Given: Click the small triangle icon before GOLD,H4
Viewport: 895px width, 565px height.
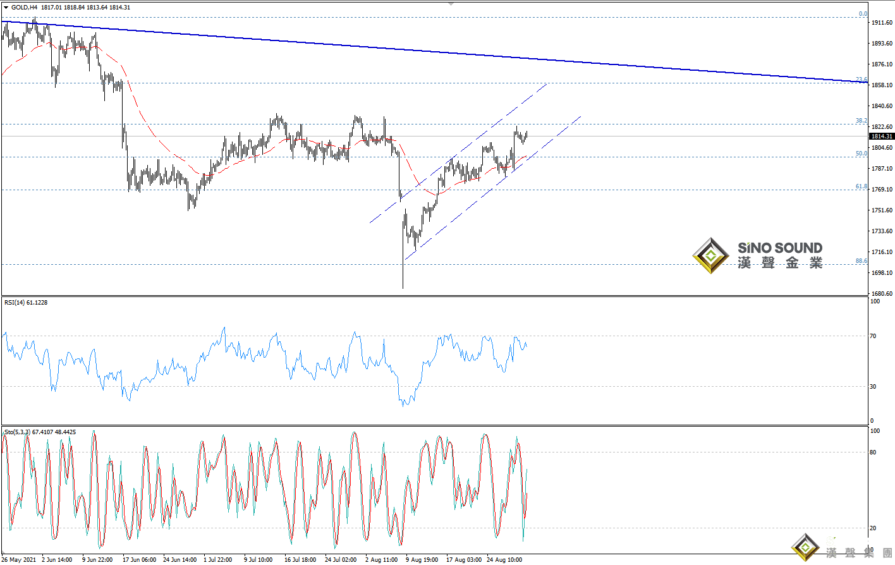Looking at the screenshot, I should point(6,8).
